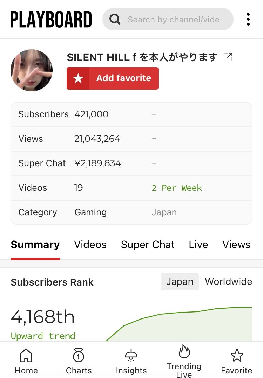Open the Super Chat tab
Viewport: 263px width, 378px height.
148,245
